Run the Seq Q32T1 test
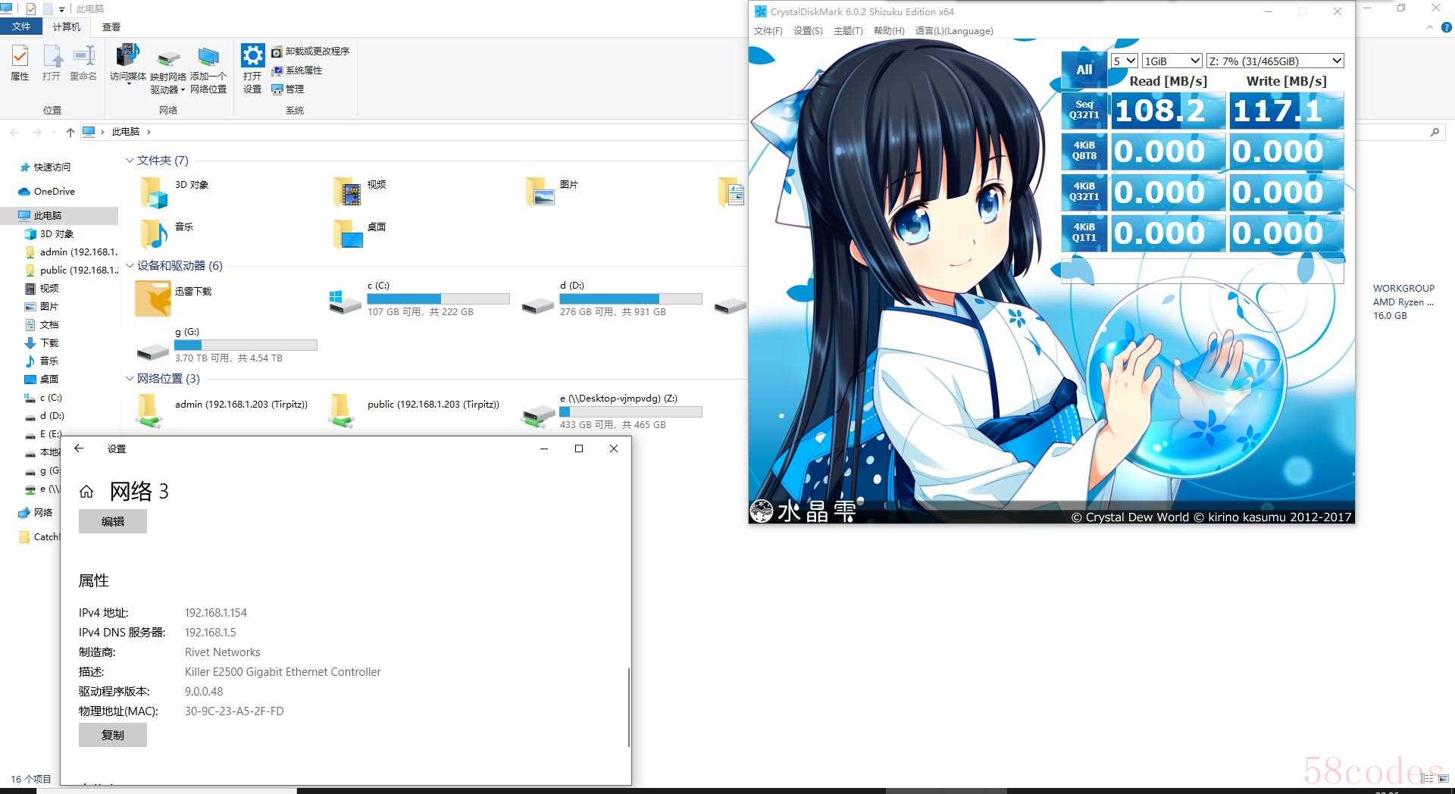This screenshot has height=794, width=1455. click(x=1084, y=111)
